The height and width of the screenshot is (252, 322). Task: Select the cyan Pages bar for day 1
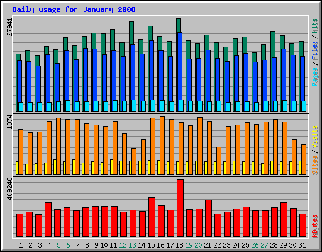[21, 106]
